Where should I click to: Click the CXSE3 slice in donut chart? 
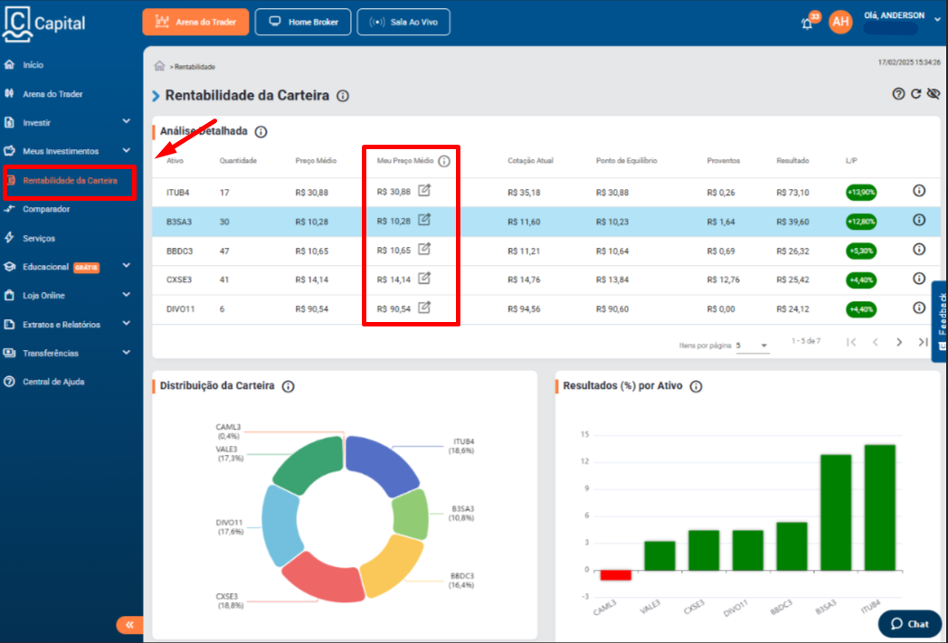coord(324,578)
